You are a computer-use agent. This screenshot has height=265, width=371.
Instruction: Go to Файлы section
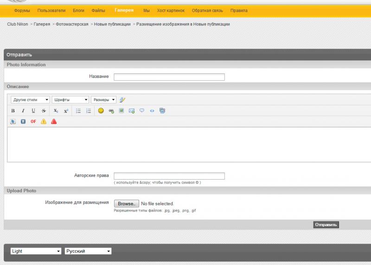[x=98, y=10]
